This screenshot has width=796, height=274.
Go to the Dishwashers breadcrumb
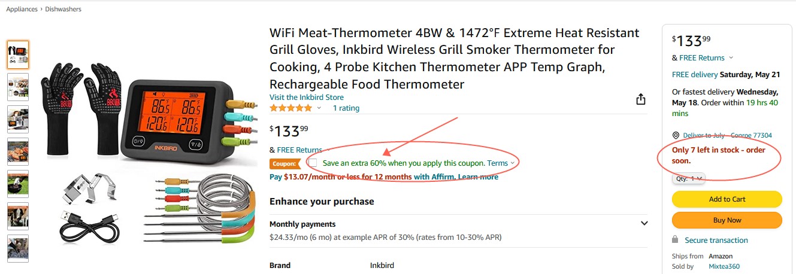pyautogui.click(x=62, y=9)
